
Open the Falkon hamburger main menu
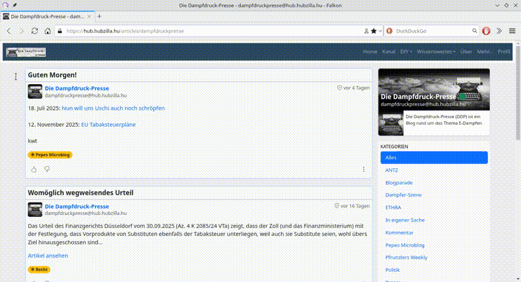pos(512,31)
